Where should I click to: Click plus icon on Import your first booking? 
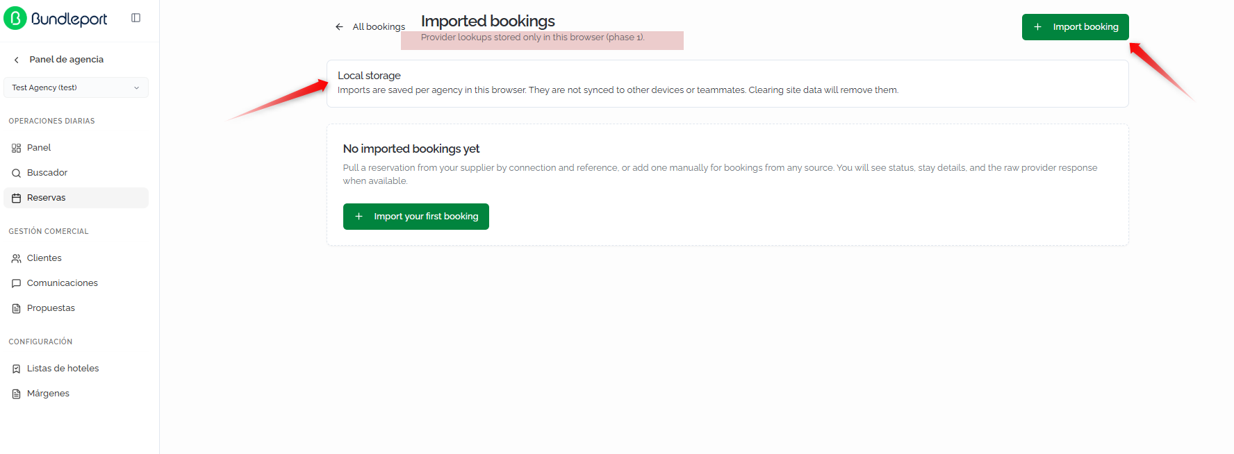[359, 217]
